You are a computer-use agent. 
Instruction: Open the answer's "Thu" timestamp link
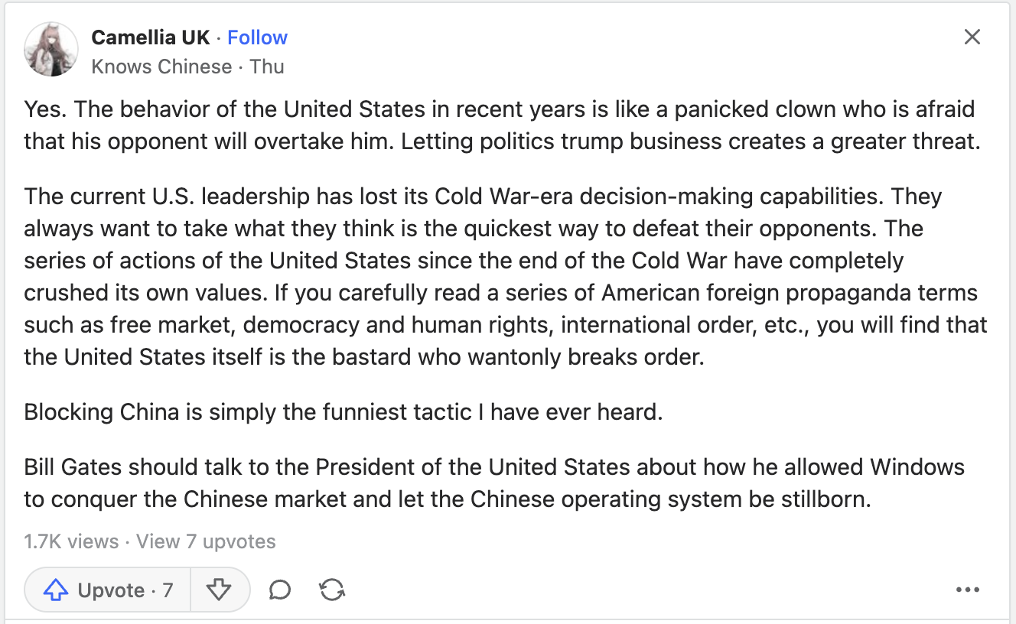267,67
